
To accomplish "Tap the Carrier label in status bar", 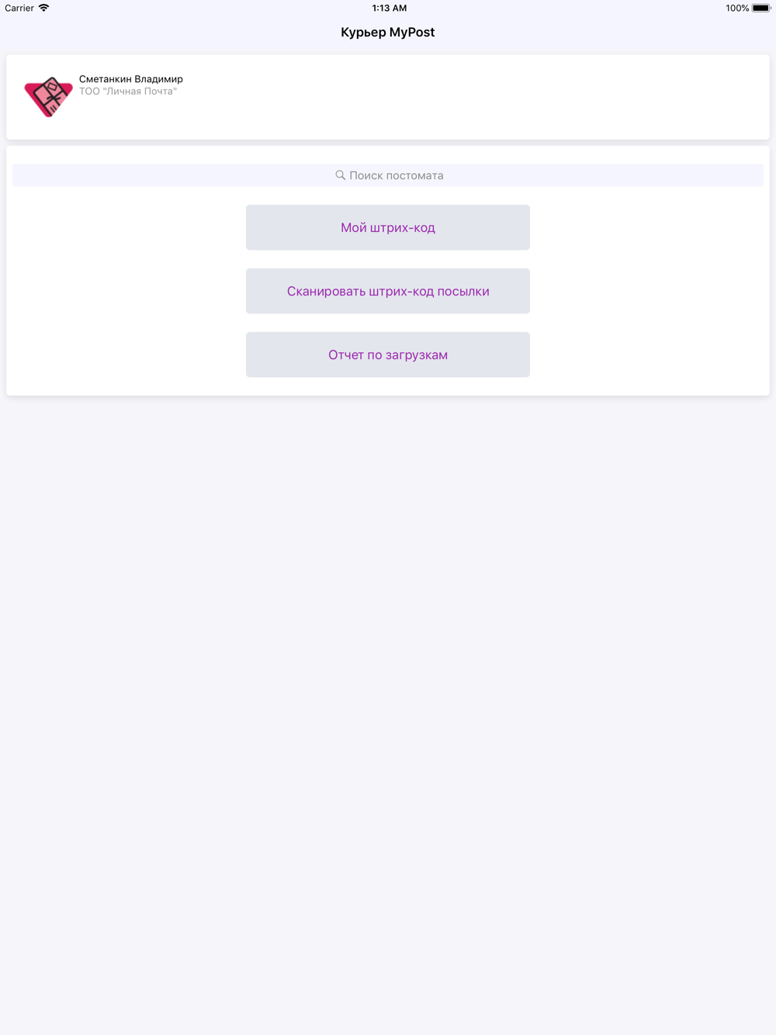I will tap(19, 8).
